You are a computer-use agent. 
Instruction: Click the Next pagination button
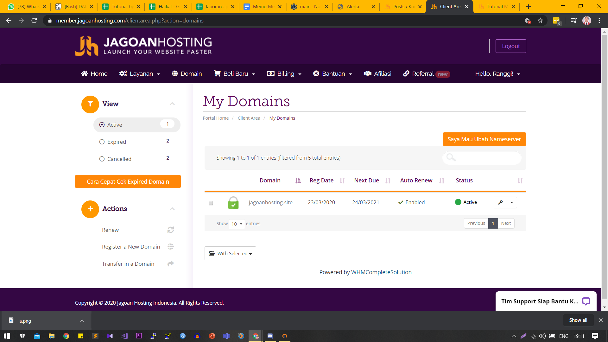tap(506, 223)
